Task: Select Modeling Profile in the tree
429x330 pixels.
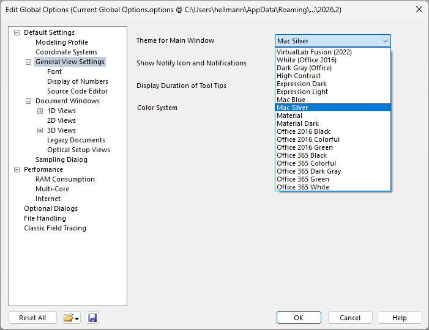Action: (62, 42)
